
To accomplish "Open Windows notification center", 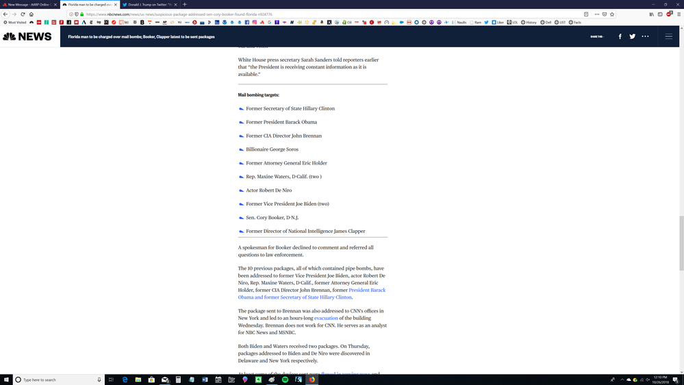I will click(676, 380).
